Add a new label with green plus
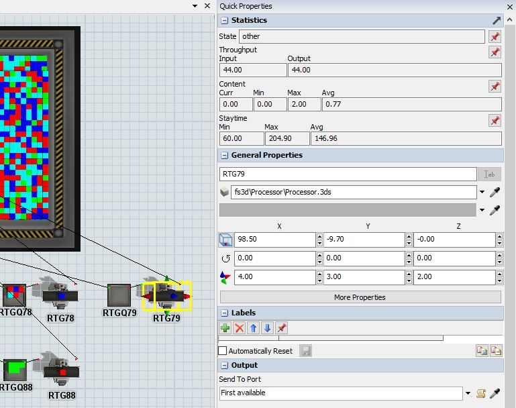 pyautogui.click(x=225, y=327)
